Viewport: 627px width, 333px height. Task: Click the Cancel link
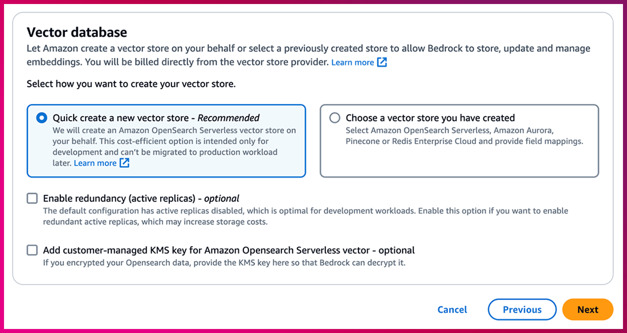pyautogui.click(x=452, y=310)
